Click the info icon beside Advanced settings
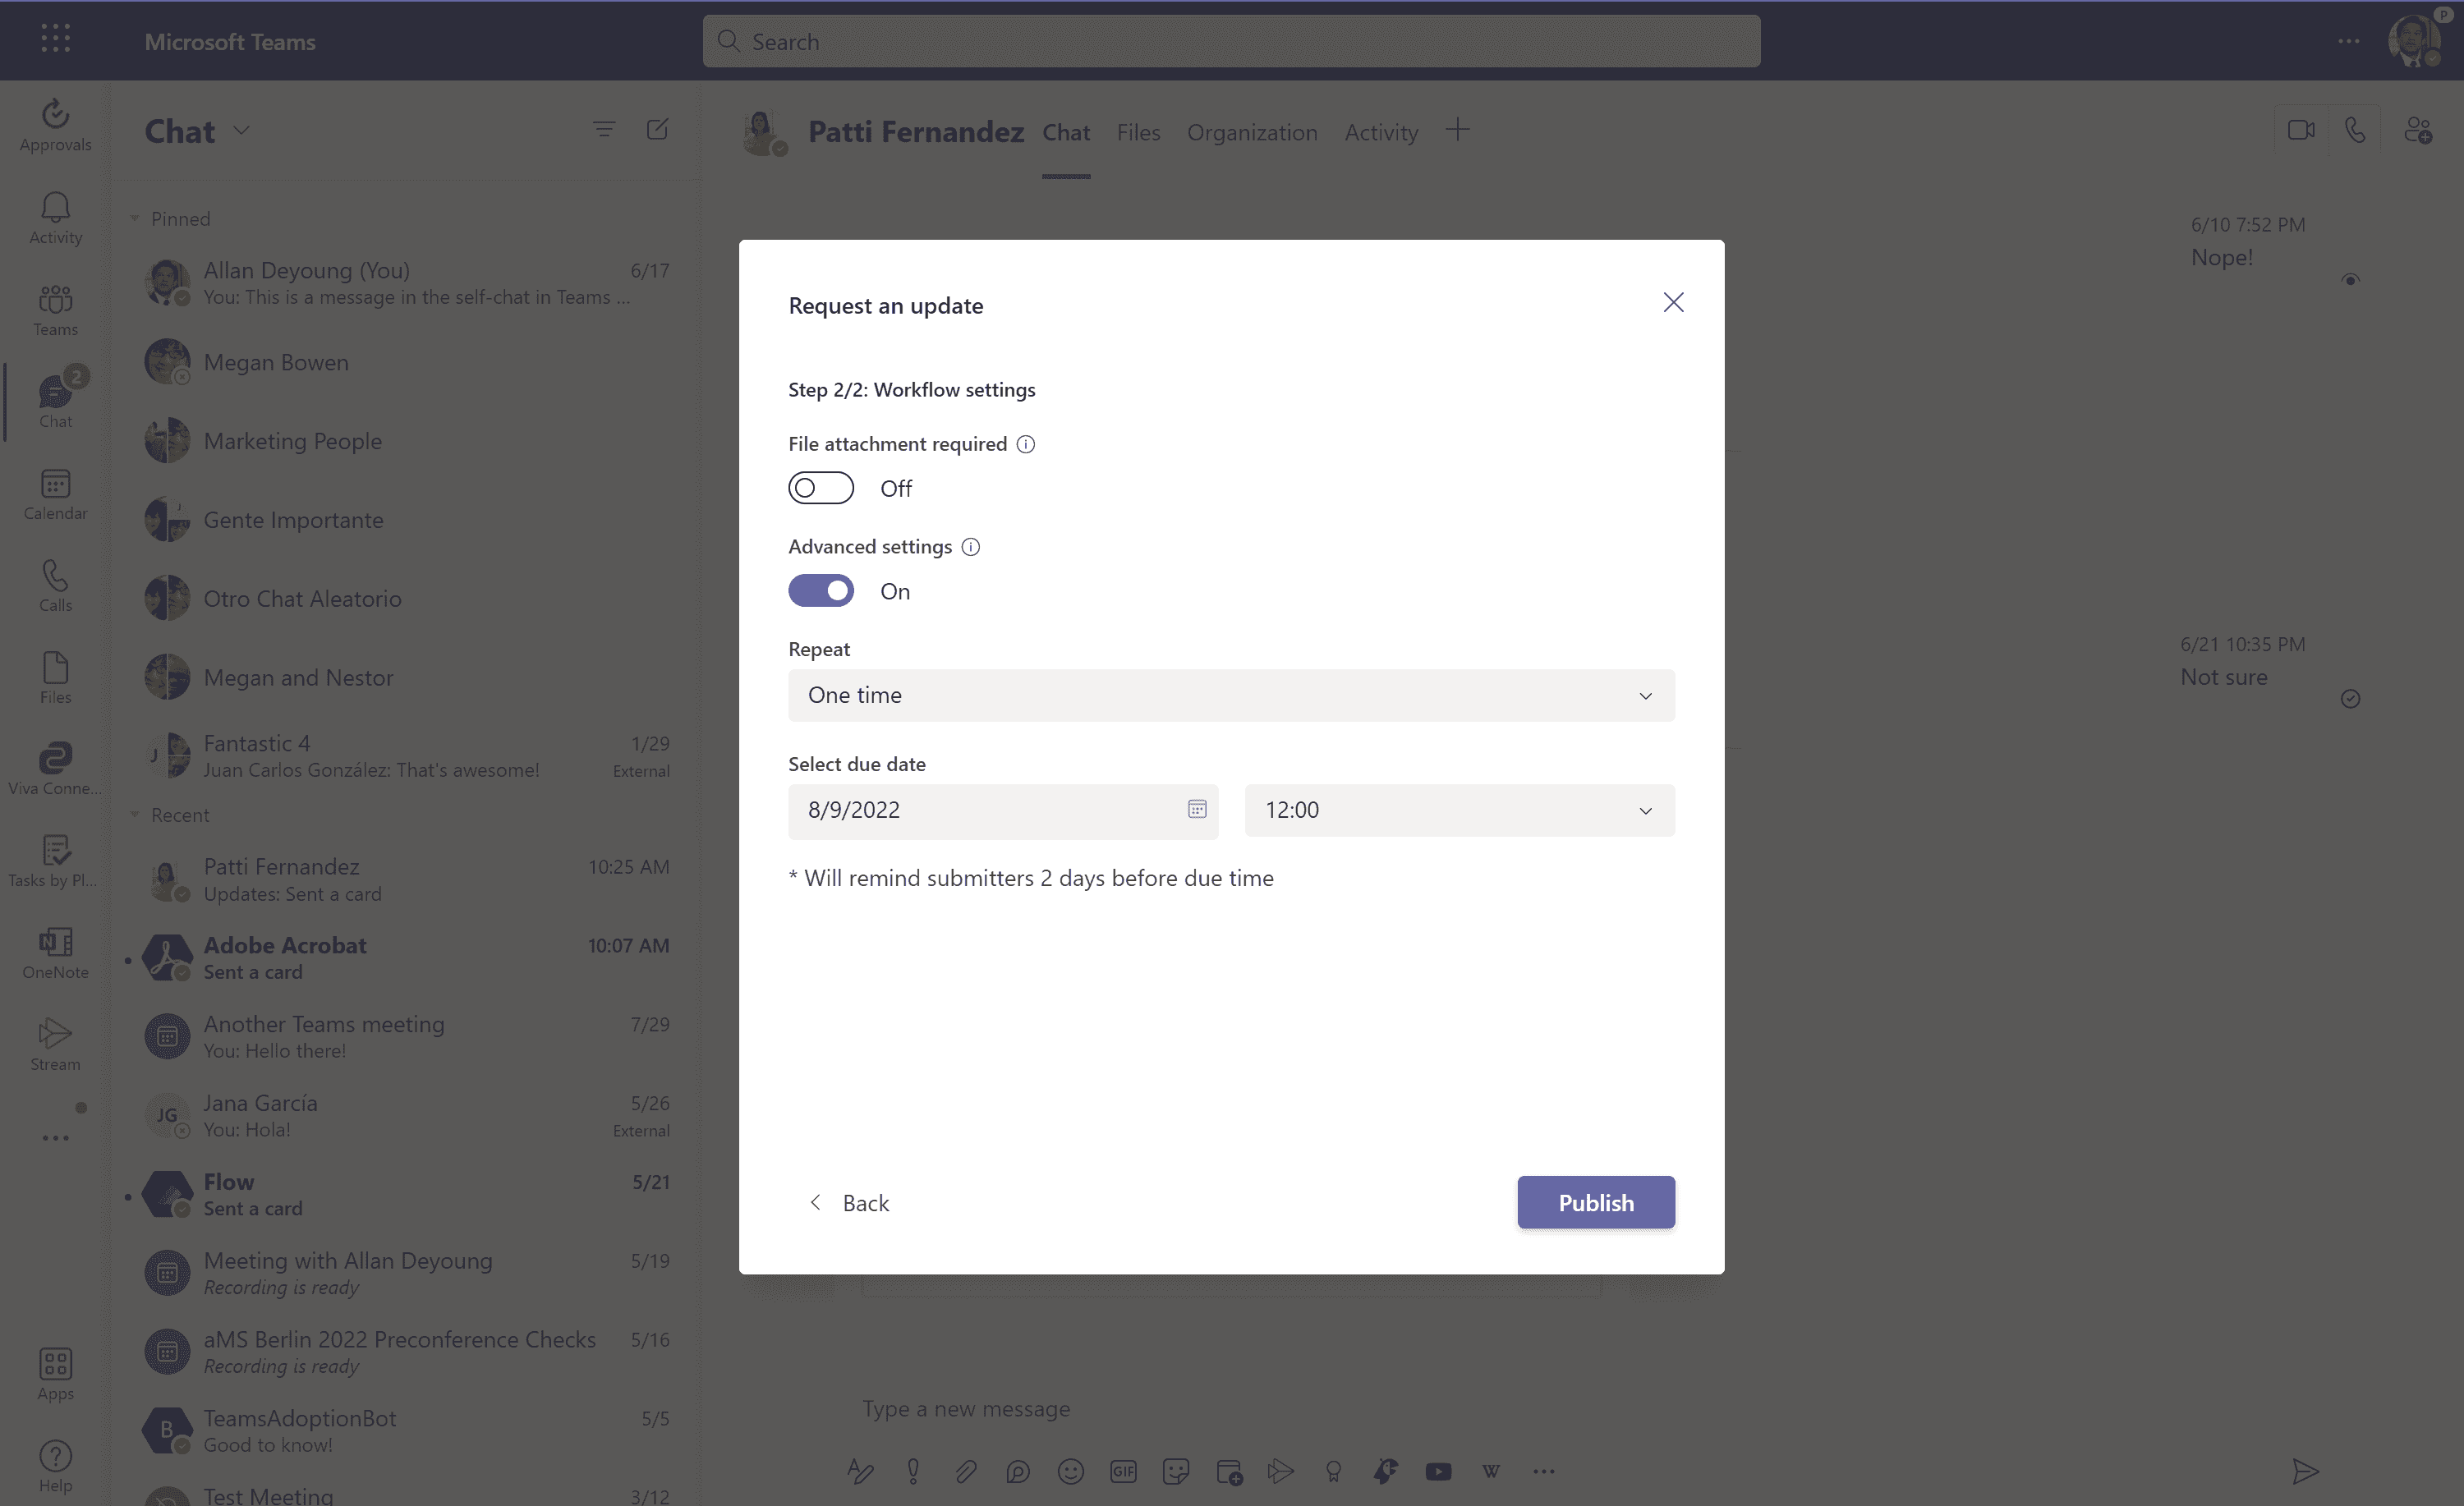2464x1506 pixels. coord(971,547)
